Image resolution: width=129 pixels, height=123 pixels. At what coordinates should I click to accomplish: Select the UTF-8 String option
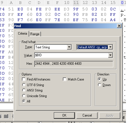[x=24, y=85]
